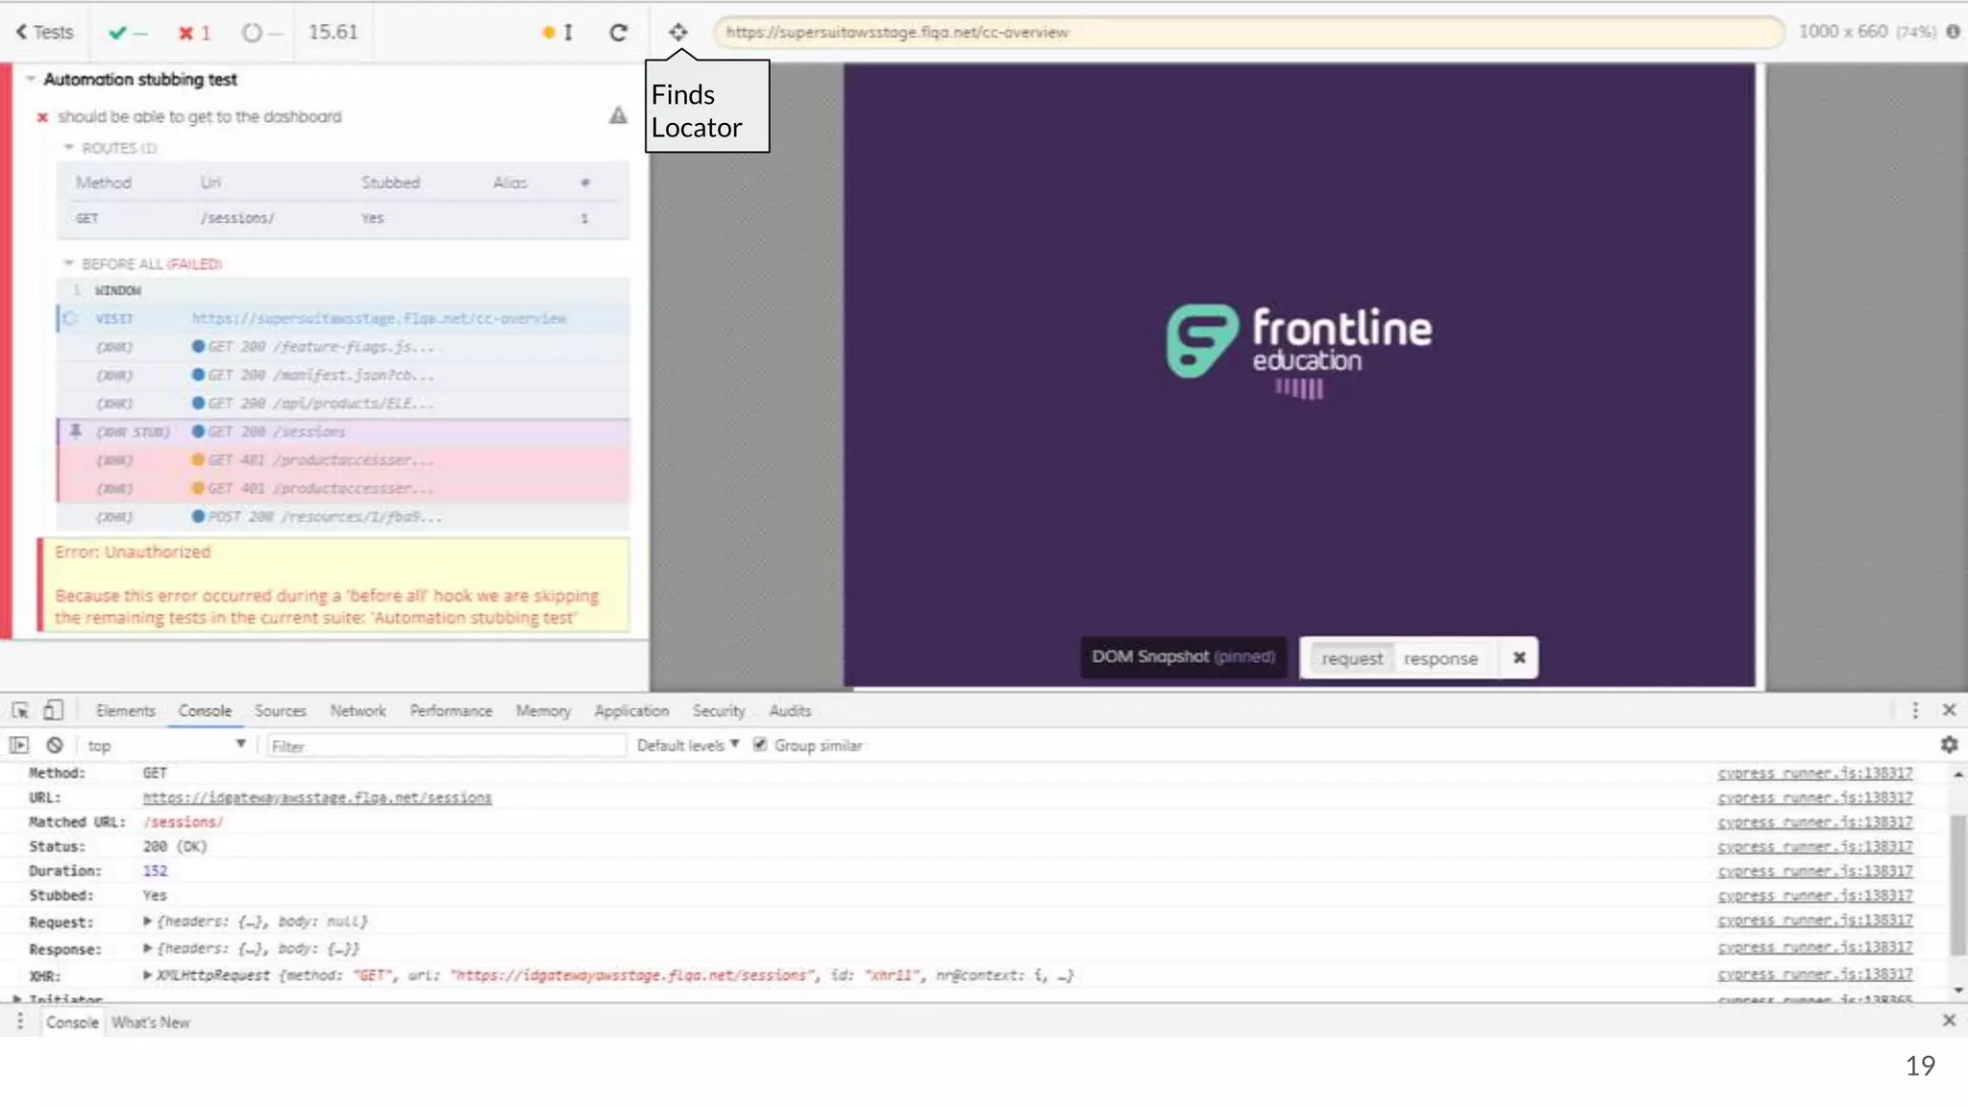
Task: Open the top context dropdown
Action: (x=165, y=745)
